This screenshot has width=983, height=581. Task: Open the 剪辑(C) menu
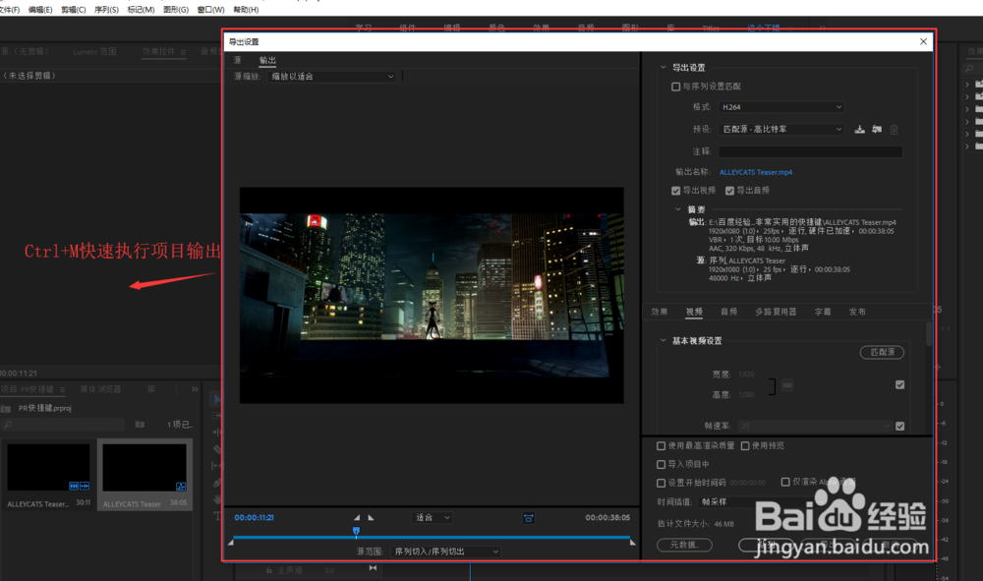(74, 10)
